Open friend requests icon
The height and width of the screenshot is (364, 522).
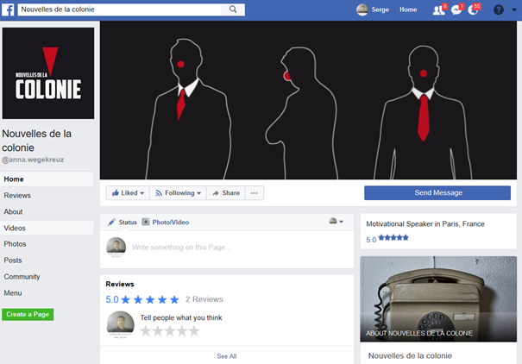point(439,10)
